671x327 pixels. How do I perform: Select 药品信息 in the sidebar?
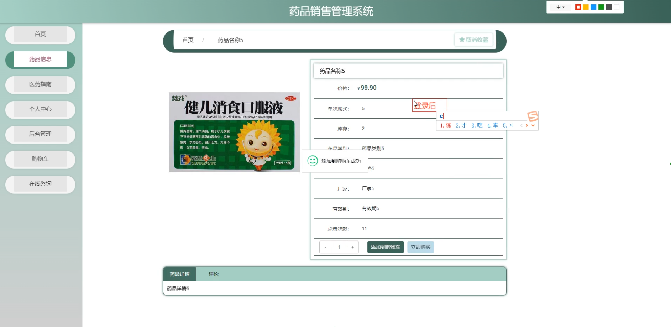40,59
